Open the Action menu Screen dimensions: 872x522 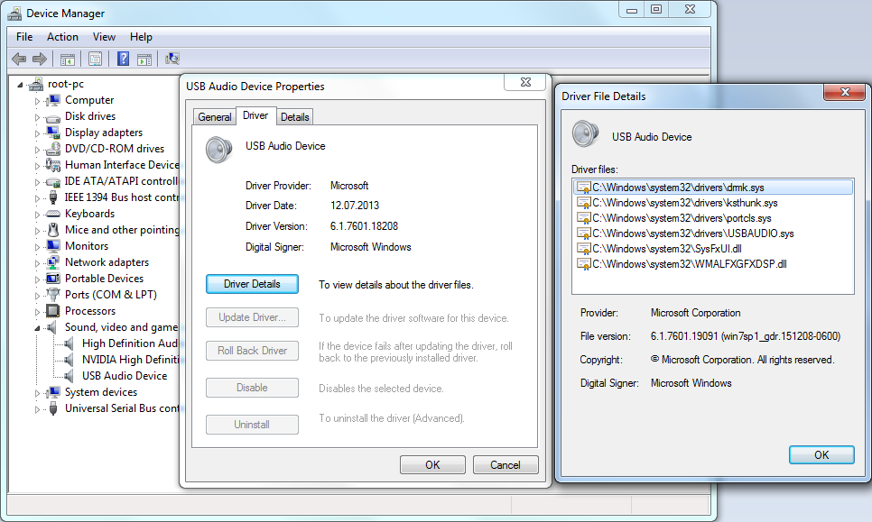click(62, 37)
